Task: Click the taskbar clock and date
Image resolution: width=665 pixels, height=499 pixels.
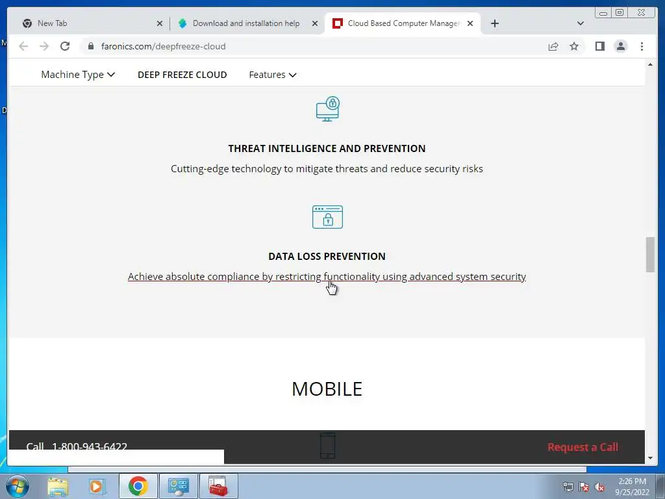Action: coord(632,487)
